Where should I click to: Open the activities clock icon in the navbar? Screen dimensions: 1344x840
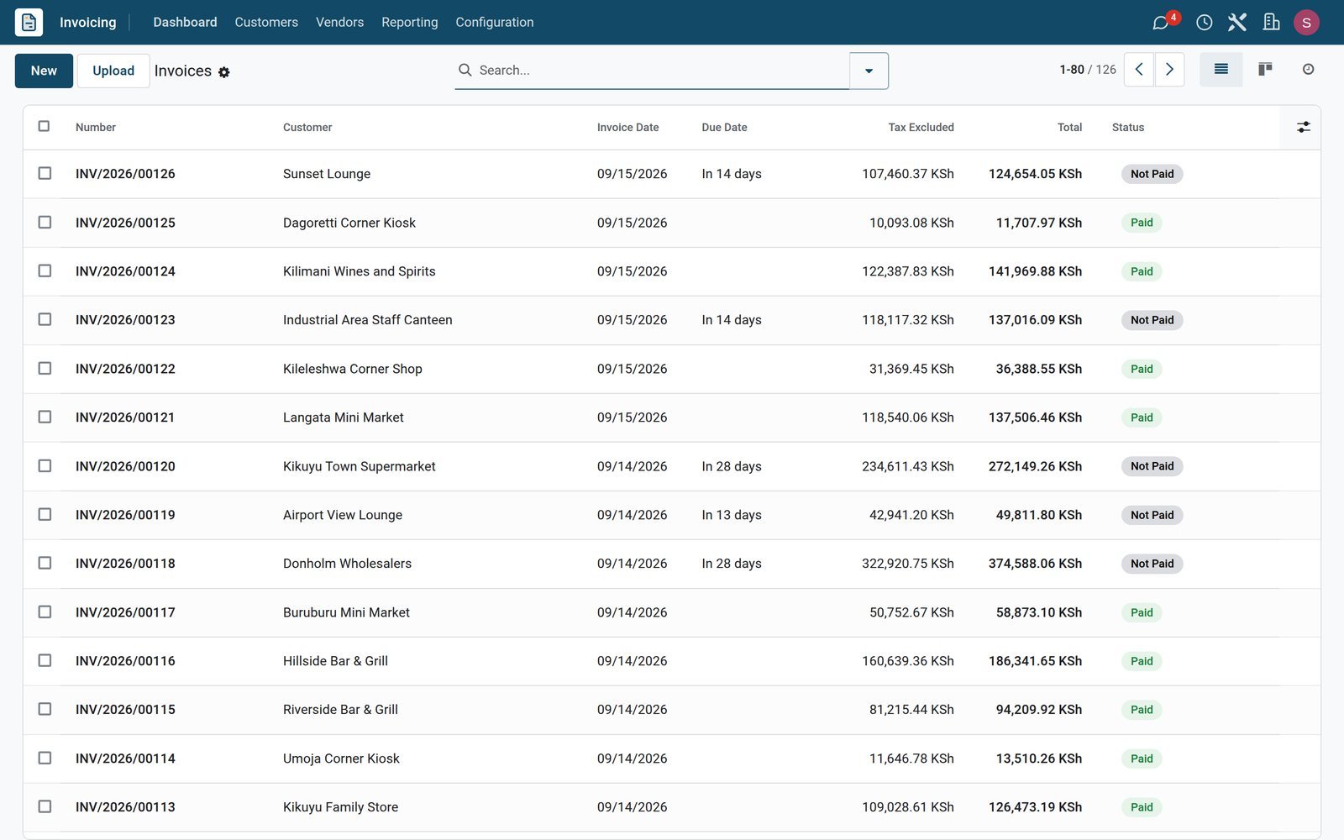coord(1205,23)
